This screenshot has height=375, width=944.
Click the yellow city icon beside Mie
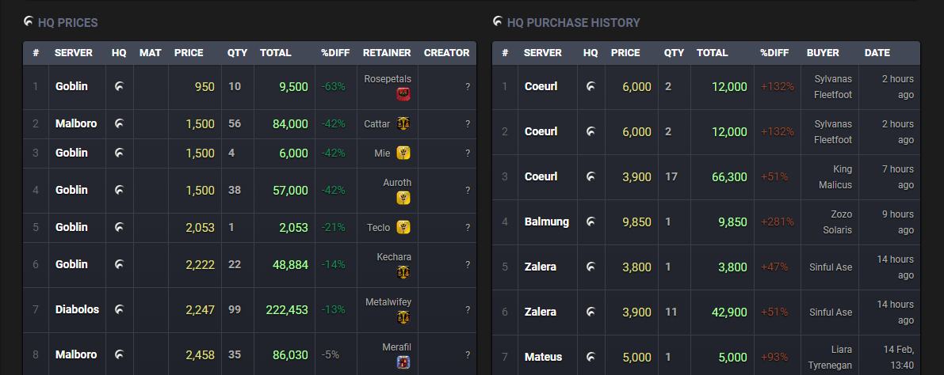(403, 153)
